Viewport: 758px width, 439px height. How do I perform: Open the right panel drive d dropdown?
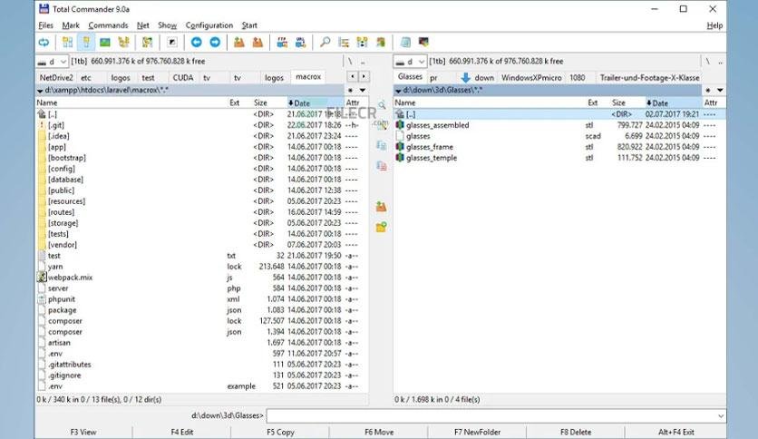[x=410, y=62]
